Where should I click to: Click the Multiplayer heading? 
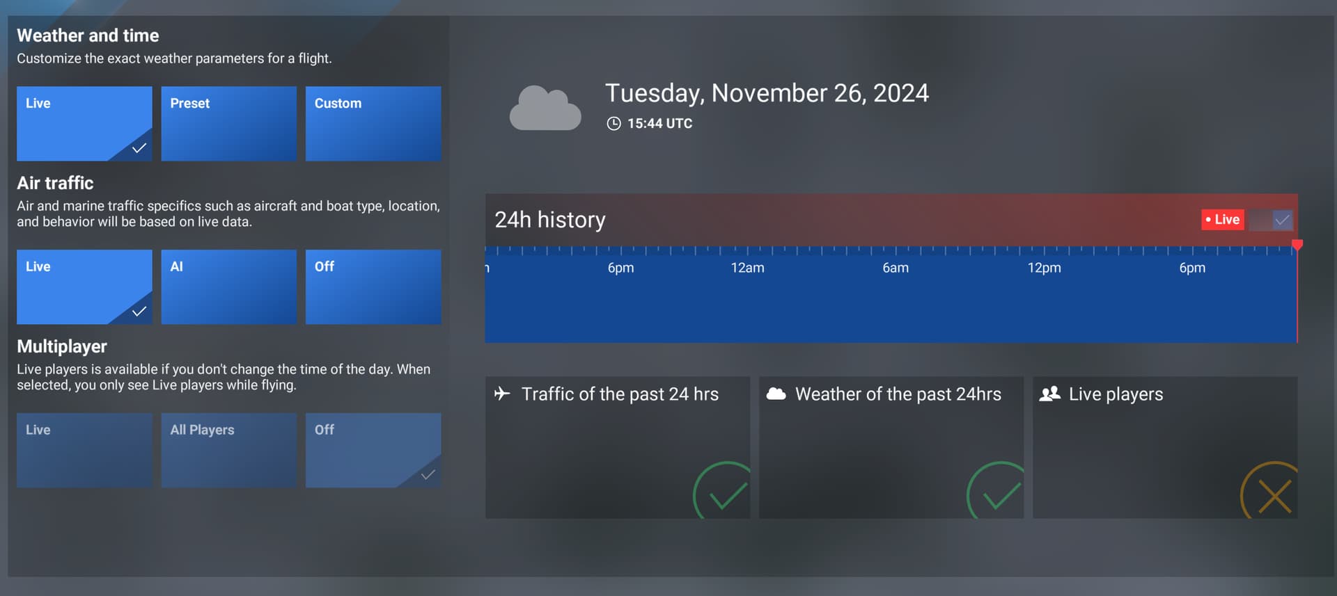pos(62,346)
